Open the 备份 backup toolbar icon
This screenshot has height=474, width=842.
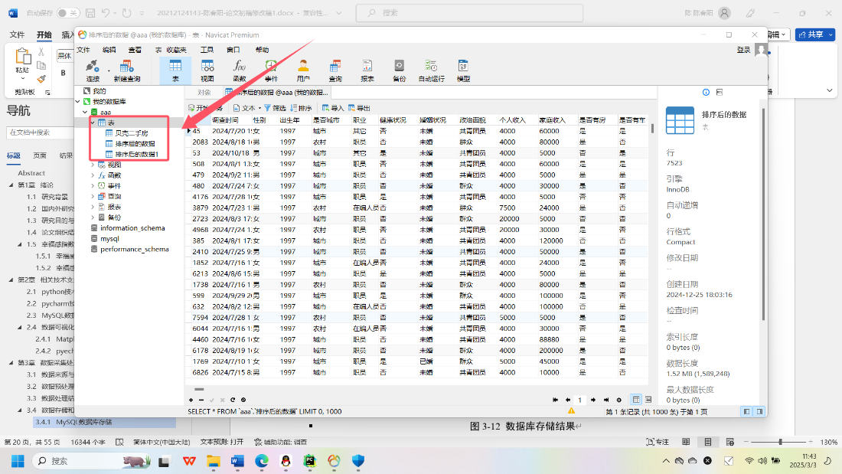point(399,70)
